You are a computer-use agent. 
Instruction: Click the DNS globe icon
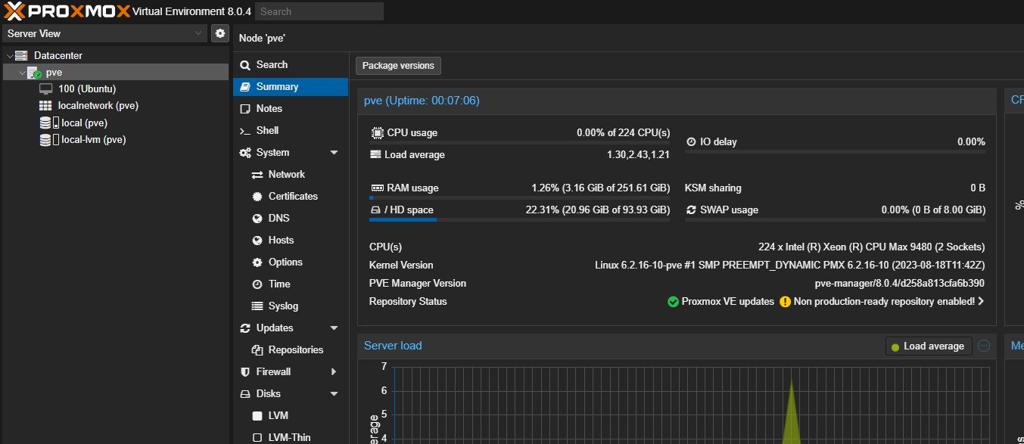(x=257, y=219)
